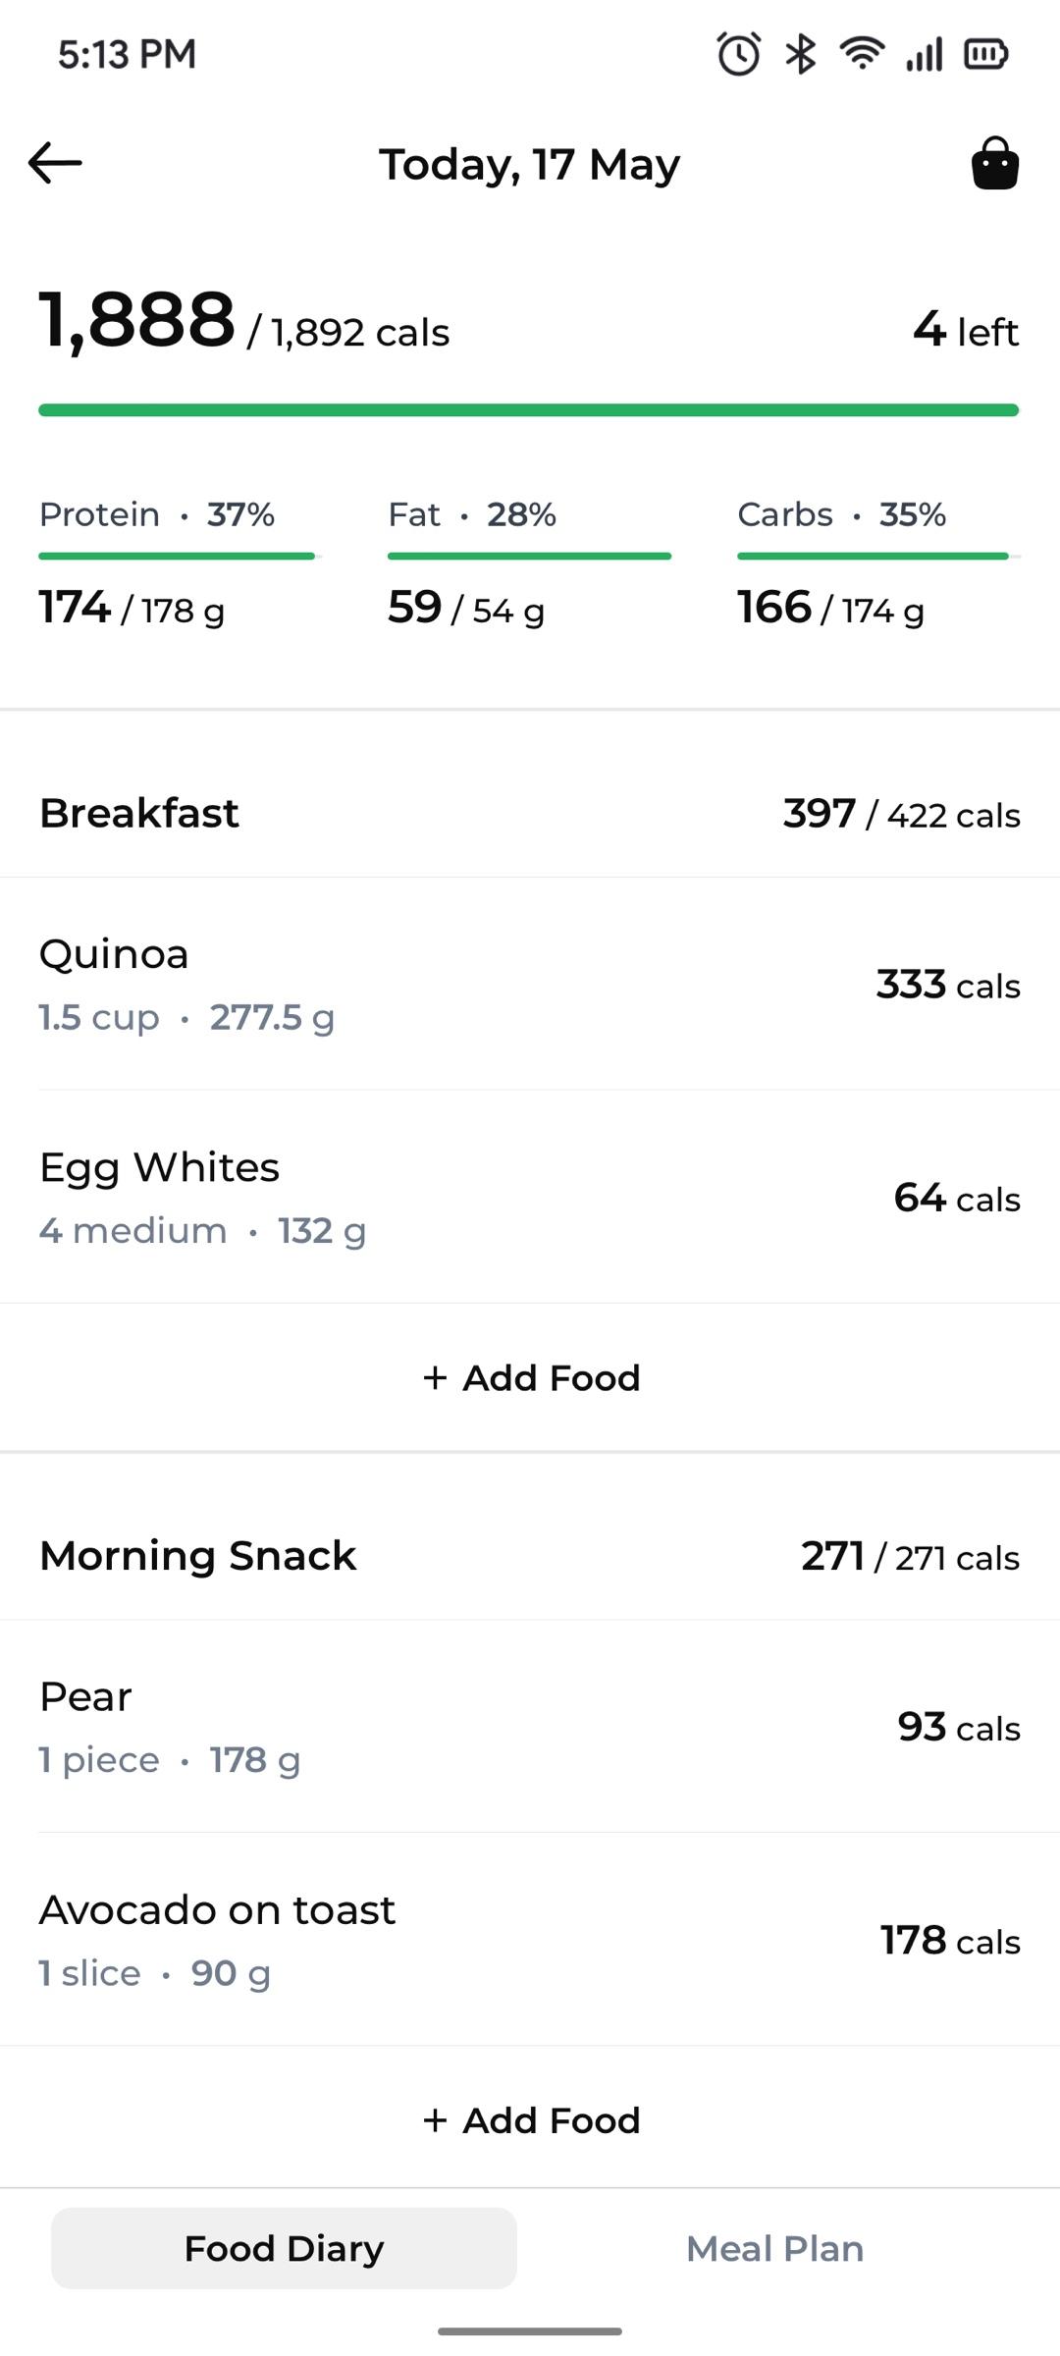The image size is (1060, 2356).
Task: Open the shopping bag icon
Action: tap(995, 163)
